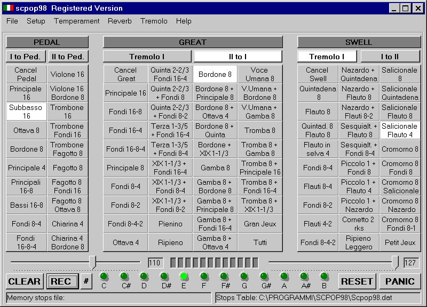The height and width of the screenshot is (307, 427).
Task: Click the value field showing 127
Action: tap(411, 263)
